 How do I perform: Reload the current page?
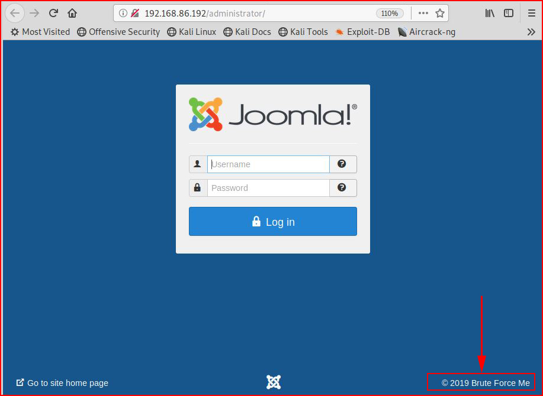coord(53,13)
